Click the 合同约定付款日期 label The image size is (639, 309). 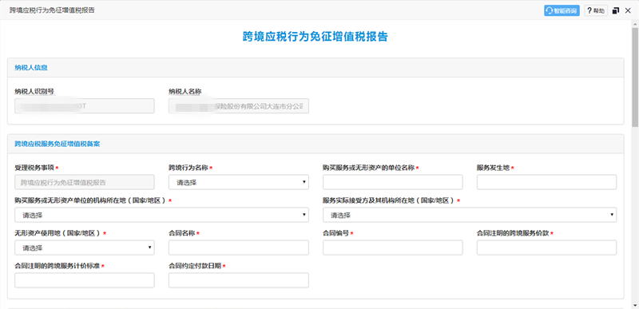195,266
